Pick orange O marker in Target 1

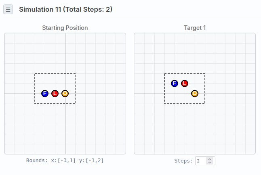195,94
